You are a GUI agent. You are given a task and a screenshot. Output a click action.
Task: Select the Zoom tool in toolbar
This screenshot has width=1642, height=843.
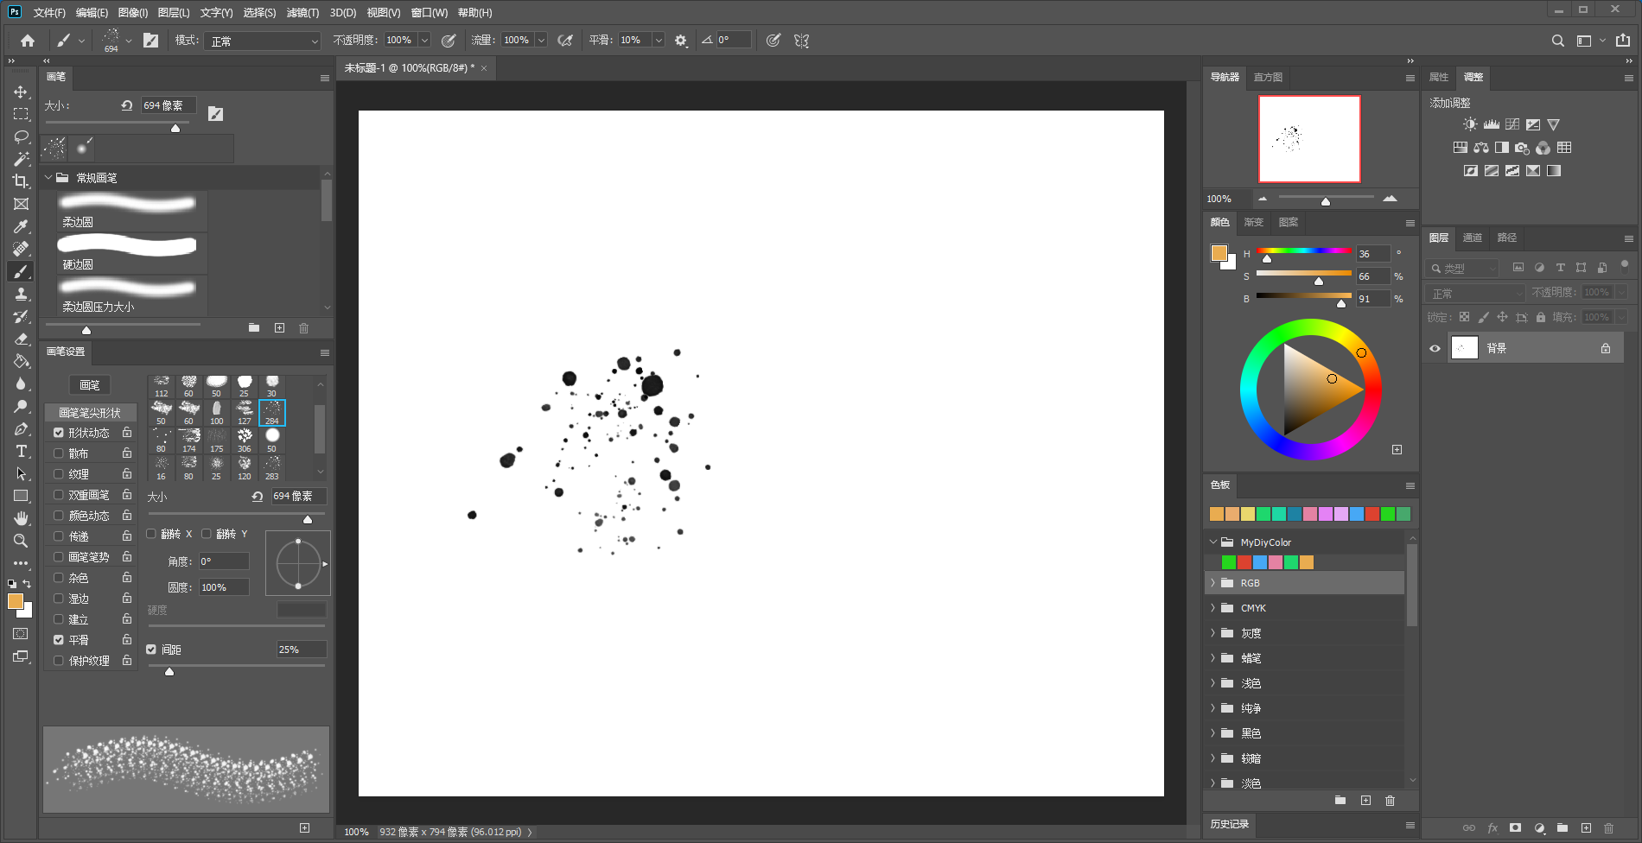(x=21, y=541)
